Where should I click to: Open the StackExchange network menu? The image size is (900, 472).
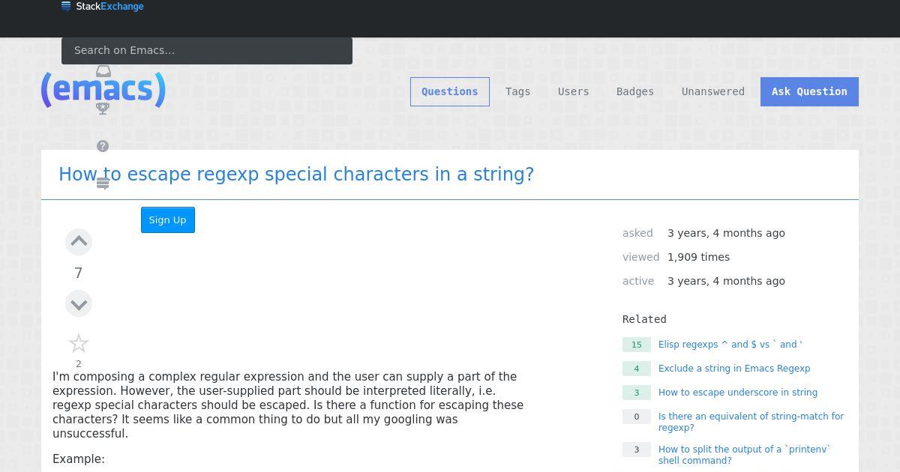click(x=102, y=7)
